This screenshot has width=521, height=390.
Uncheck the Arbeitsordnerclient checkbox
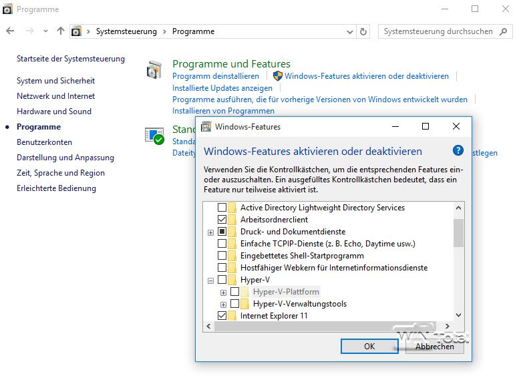click(222, 220)
